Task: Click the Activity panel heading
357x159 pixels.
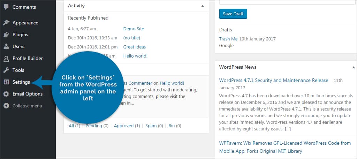Action: pyautogui.click(x=76, y=6)
